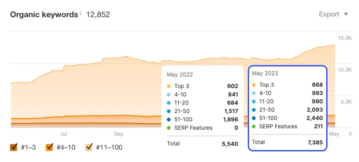Click the 21-50 value 2,093

click(x=315, y=110)
